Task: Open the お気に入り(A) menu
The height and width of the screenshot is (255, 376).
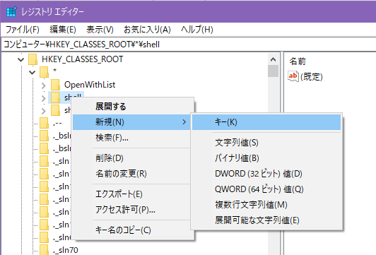Action: coord(147,30)
